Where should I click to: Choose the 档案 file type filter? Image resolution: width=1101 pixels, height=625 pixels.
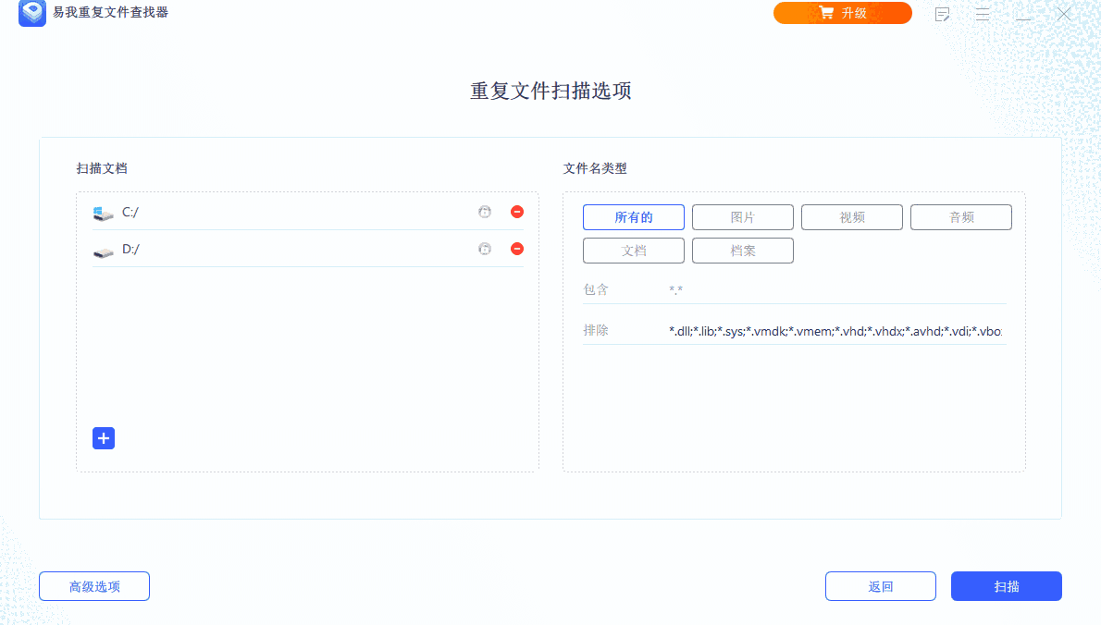(x=743, y=251)
